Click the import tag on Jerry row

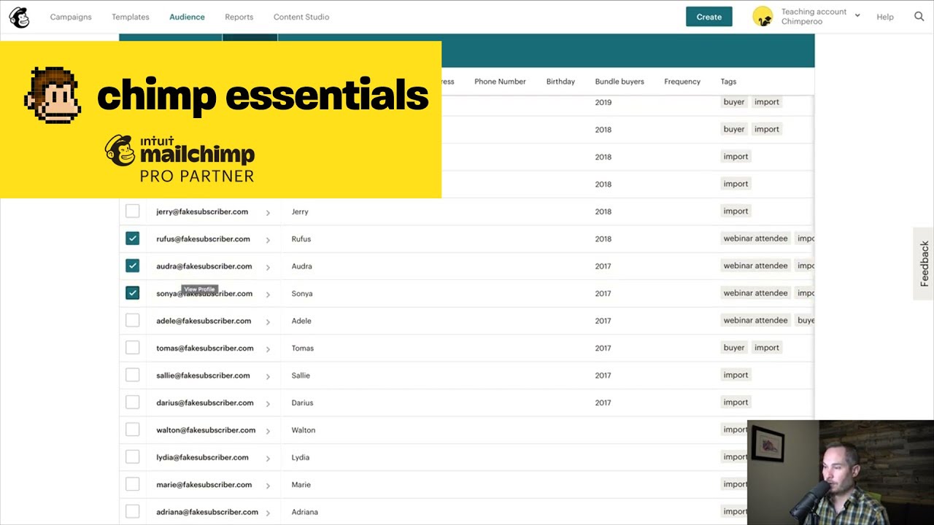736,211
